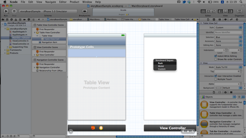
Task: Collapse the Table View Controller outline item
Action: [x=34, y=33]
